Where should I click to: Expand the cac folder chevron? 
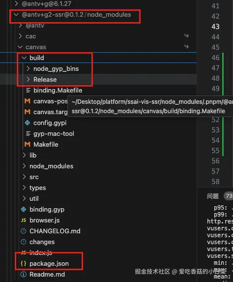pos(20,36)
